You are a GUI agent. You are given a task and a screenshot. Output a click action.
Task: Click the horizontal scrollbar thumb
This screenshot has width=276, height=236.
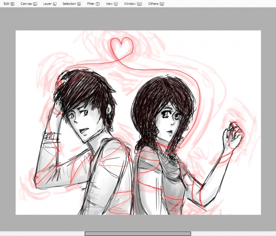[138, 233]
